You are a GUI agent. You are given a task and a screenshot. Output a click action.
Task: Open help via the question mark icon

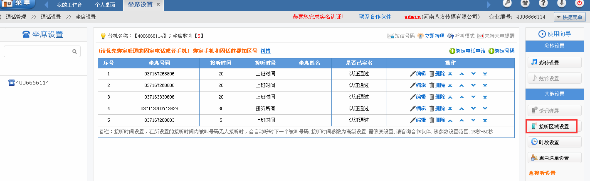[543, 4]
